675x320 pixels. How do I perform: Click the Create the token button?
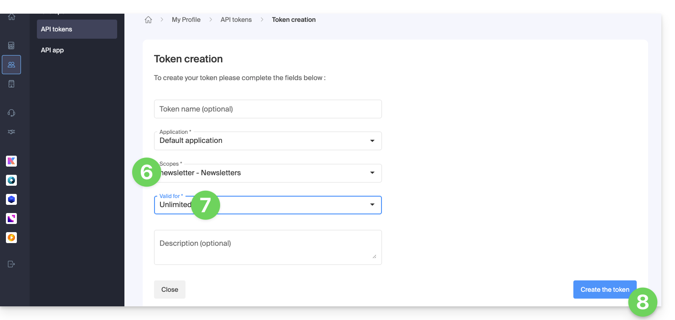[604, 290]
